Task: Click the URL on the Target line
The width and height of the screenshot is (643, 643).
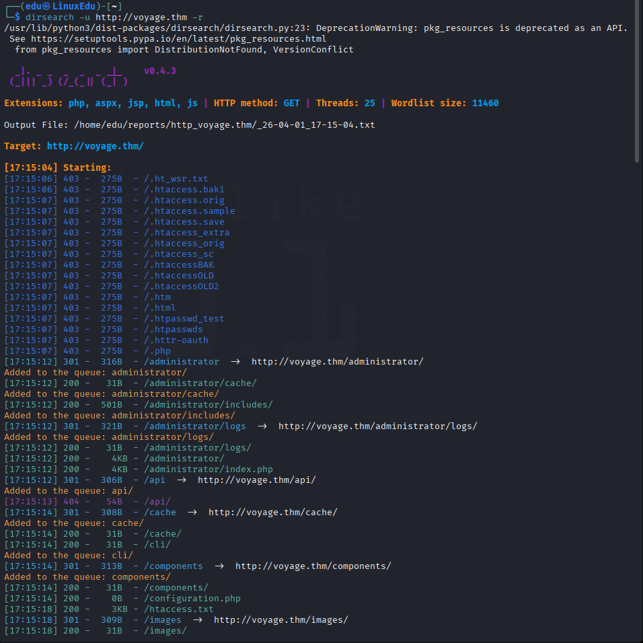Action: click(x=95, y=147)
